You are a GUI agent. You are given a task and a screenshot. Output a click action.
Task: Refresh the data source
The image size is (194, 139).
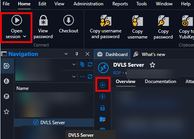(x=90, y=64)
